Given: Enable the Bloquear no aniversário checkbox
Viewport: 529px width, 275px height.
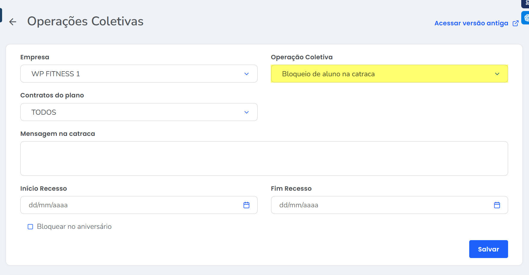Looking at the screenshot, I should pyautogui.click(x=30, y=227).
